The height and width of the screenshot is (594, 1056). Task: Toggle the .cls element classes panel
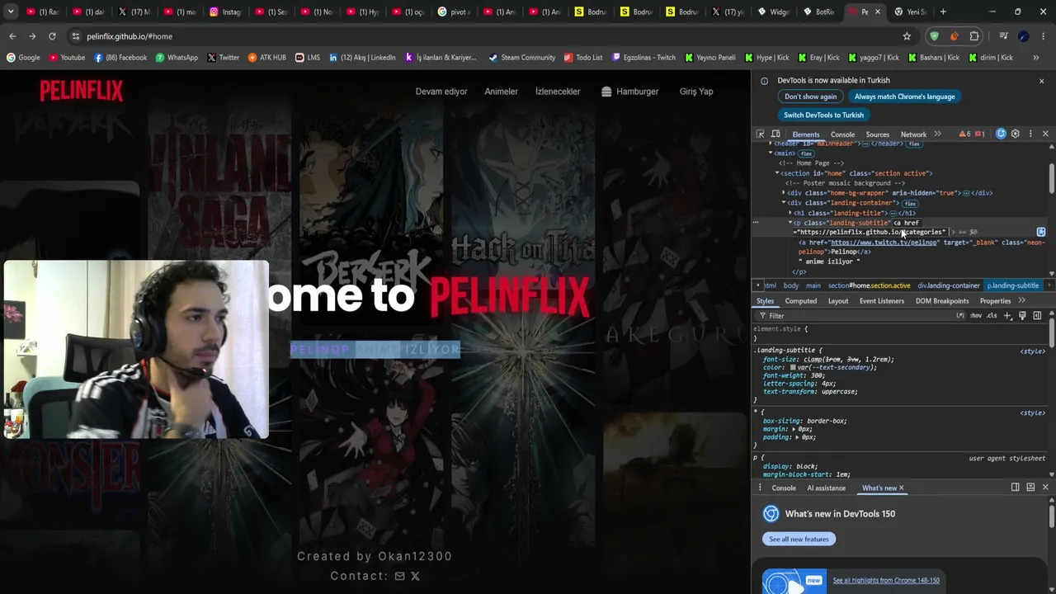click(x=992, y=316)
